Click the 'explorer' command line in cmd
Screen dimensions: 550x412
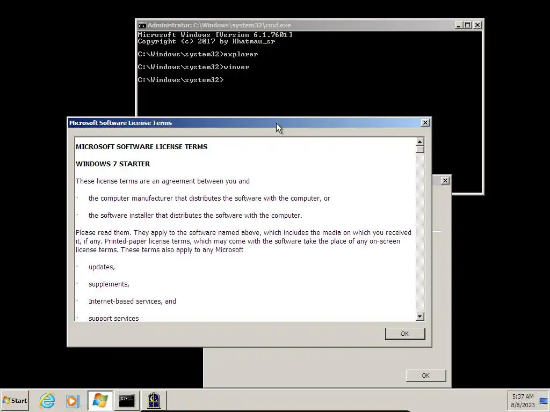click(x=198, y=54)
